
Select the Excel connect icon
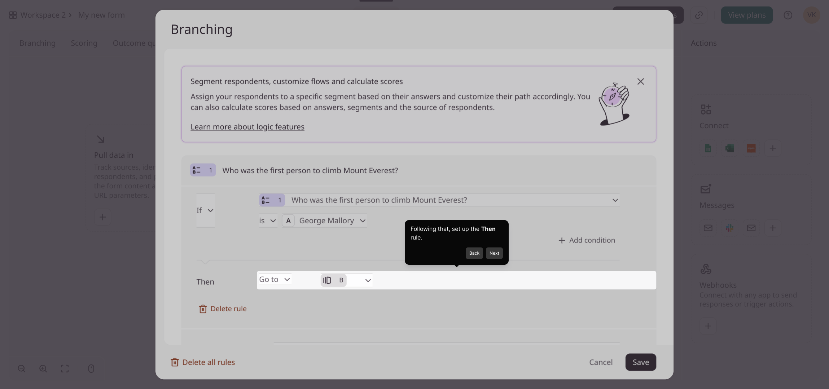pos(729,148)
